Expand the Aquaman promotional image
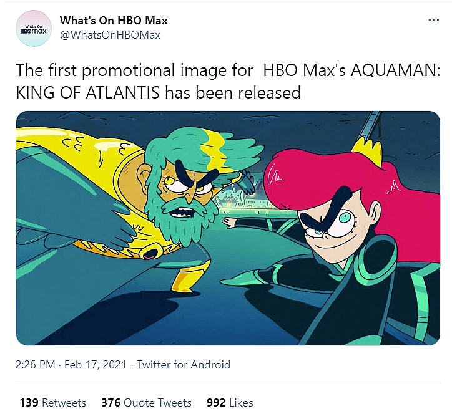Viewport: 452px width, 419px height. (228, 228)
